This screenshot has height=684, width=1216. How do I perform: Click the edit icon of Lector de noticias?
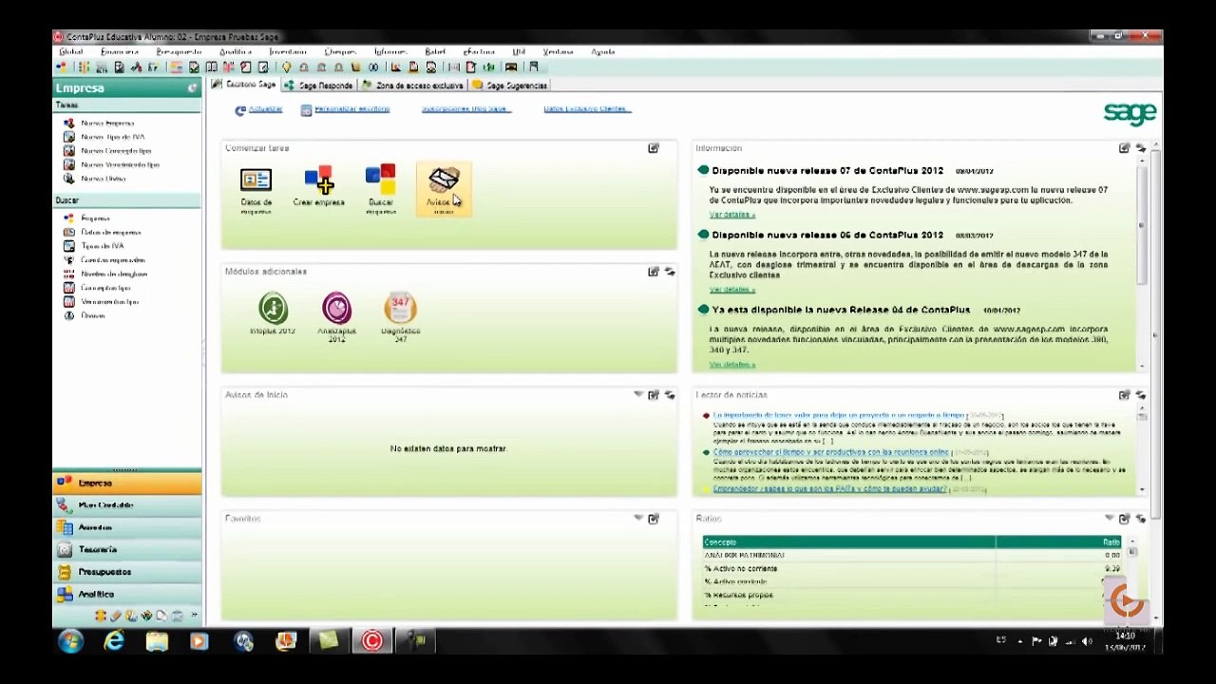(x=1125, y=395)
